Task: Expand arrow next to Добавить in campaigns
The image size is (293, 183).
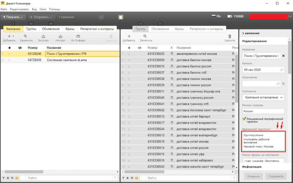Action: coord(13,36)
